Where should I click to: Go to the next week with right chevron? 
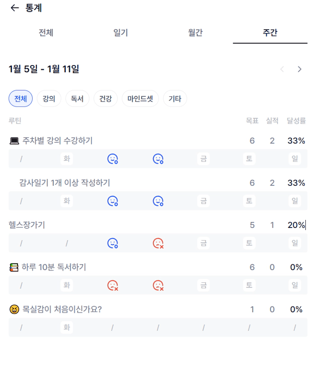point(300,69)
